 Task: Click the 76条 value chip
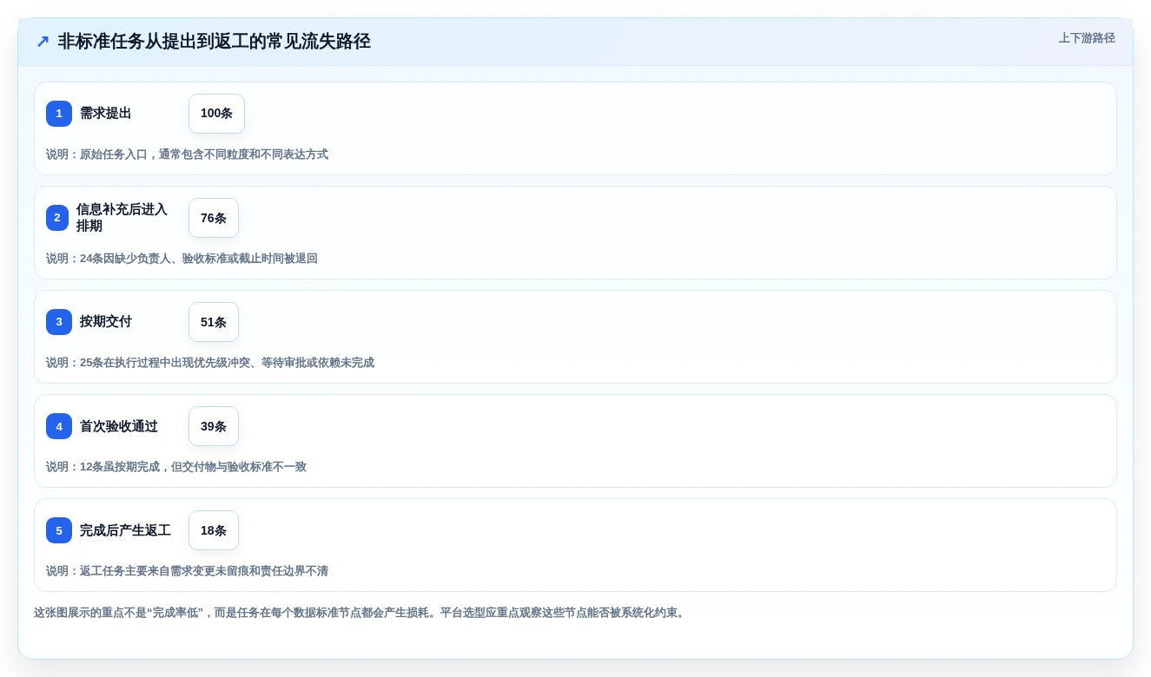(x=214, y=218)
